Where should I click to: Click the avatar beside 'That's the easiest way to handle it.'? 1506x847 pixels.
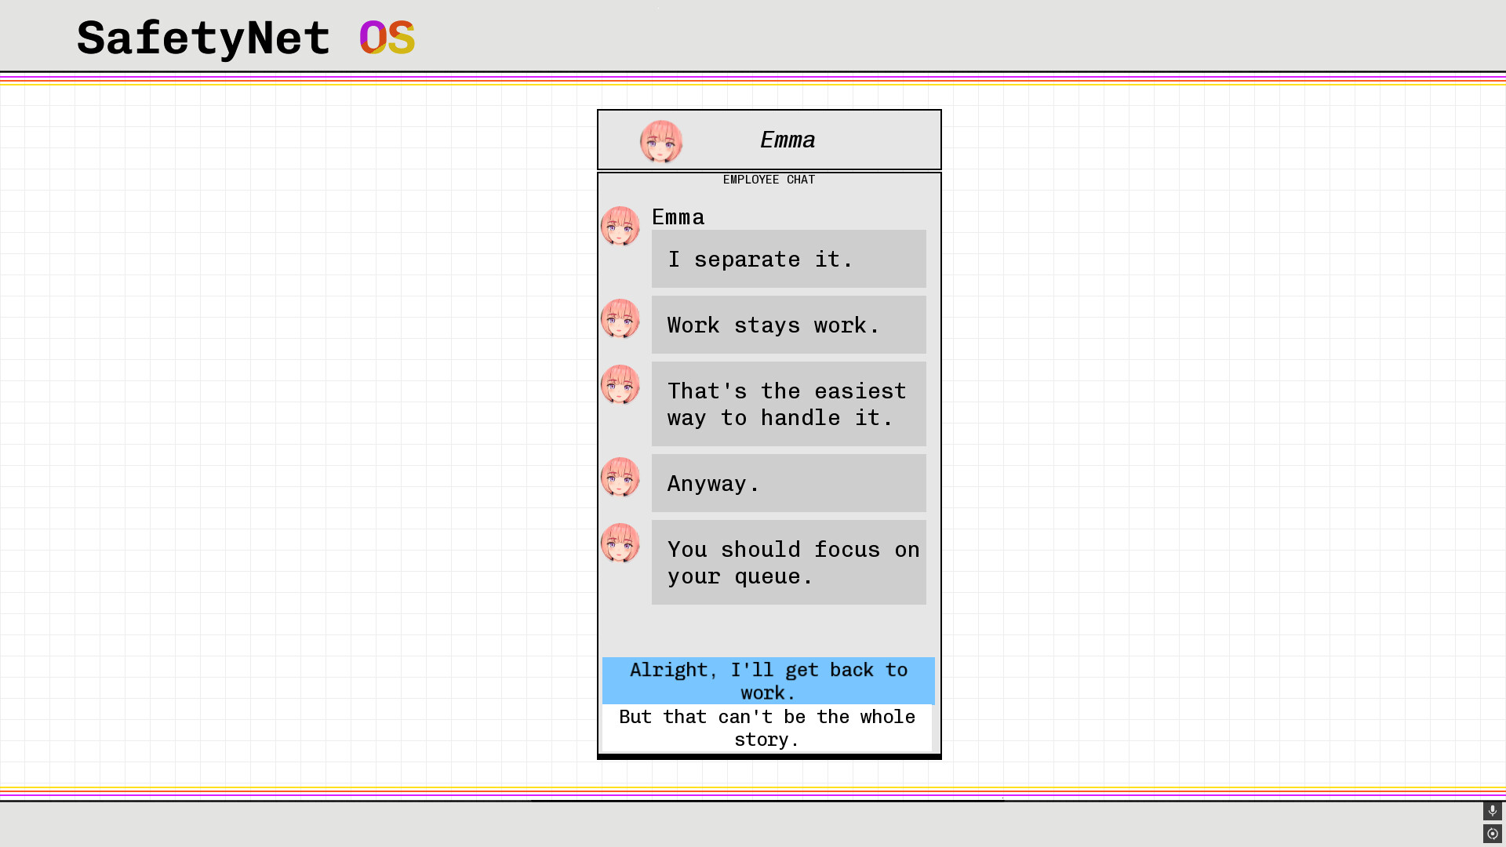(620, 385)
